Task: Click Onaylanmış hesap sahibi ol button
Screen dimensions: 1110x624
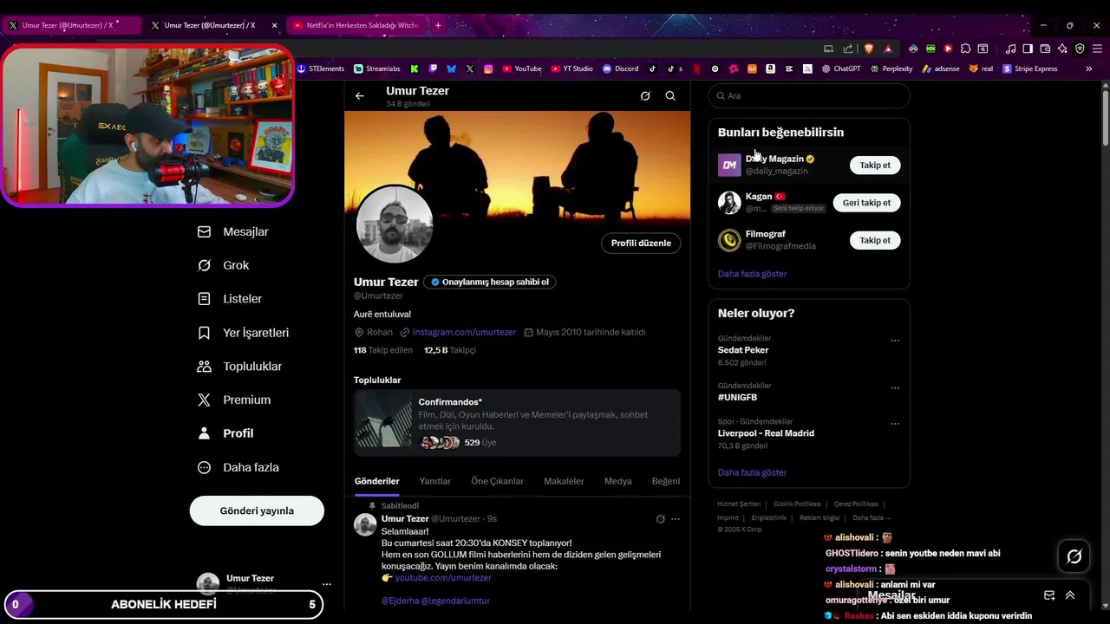Action: (490, 283)
